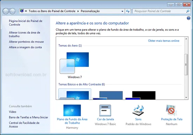Click the theme list scrollbar down arrow

pos(186,97)
